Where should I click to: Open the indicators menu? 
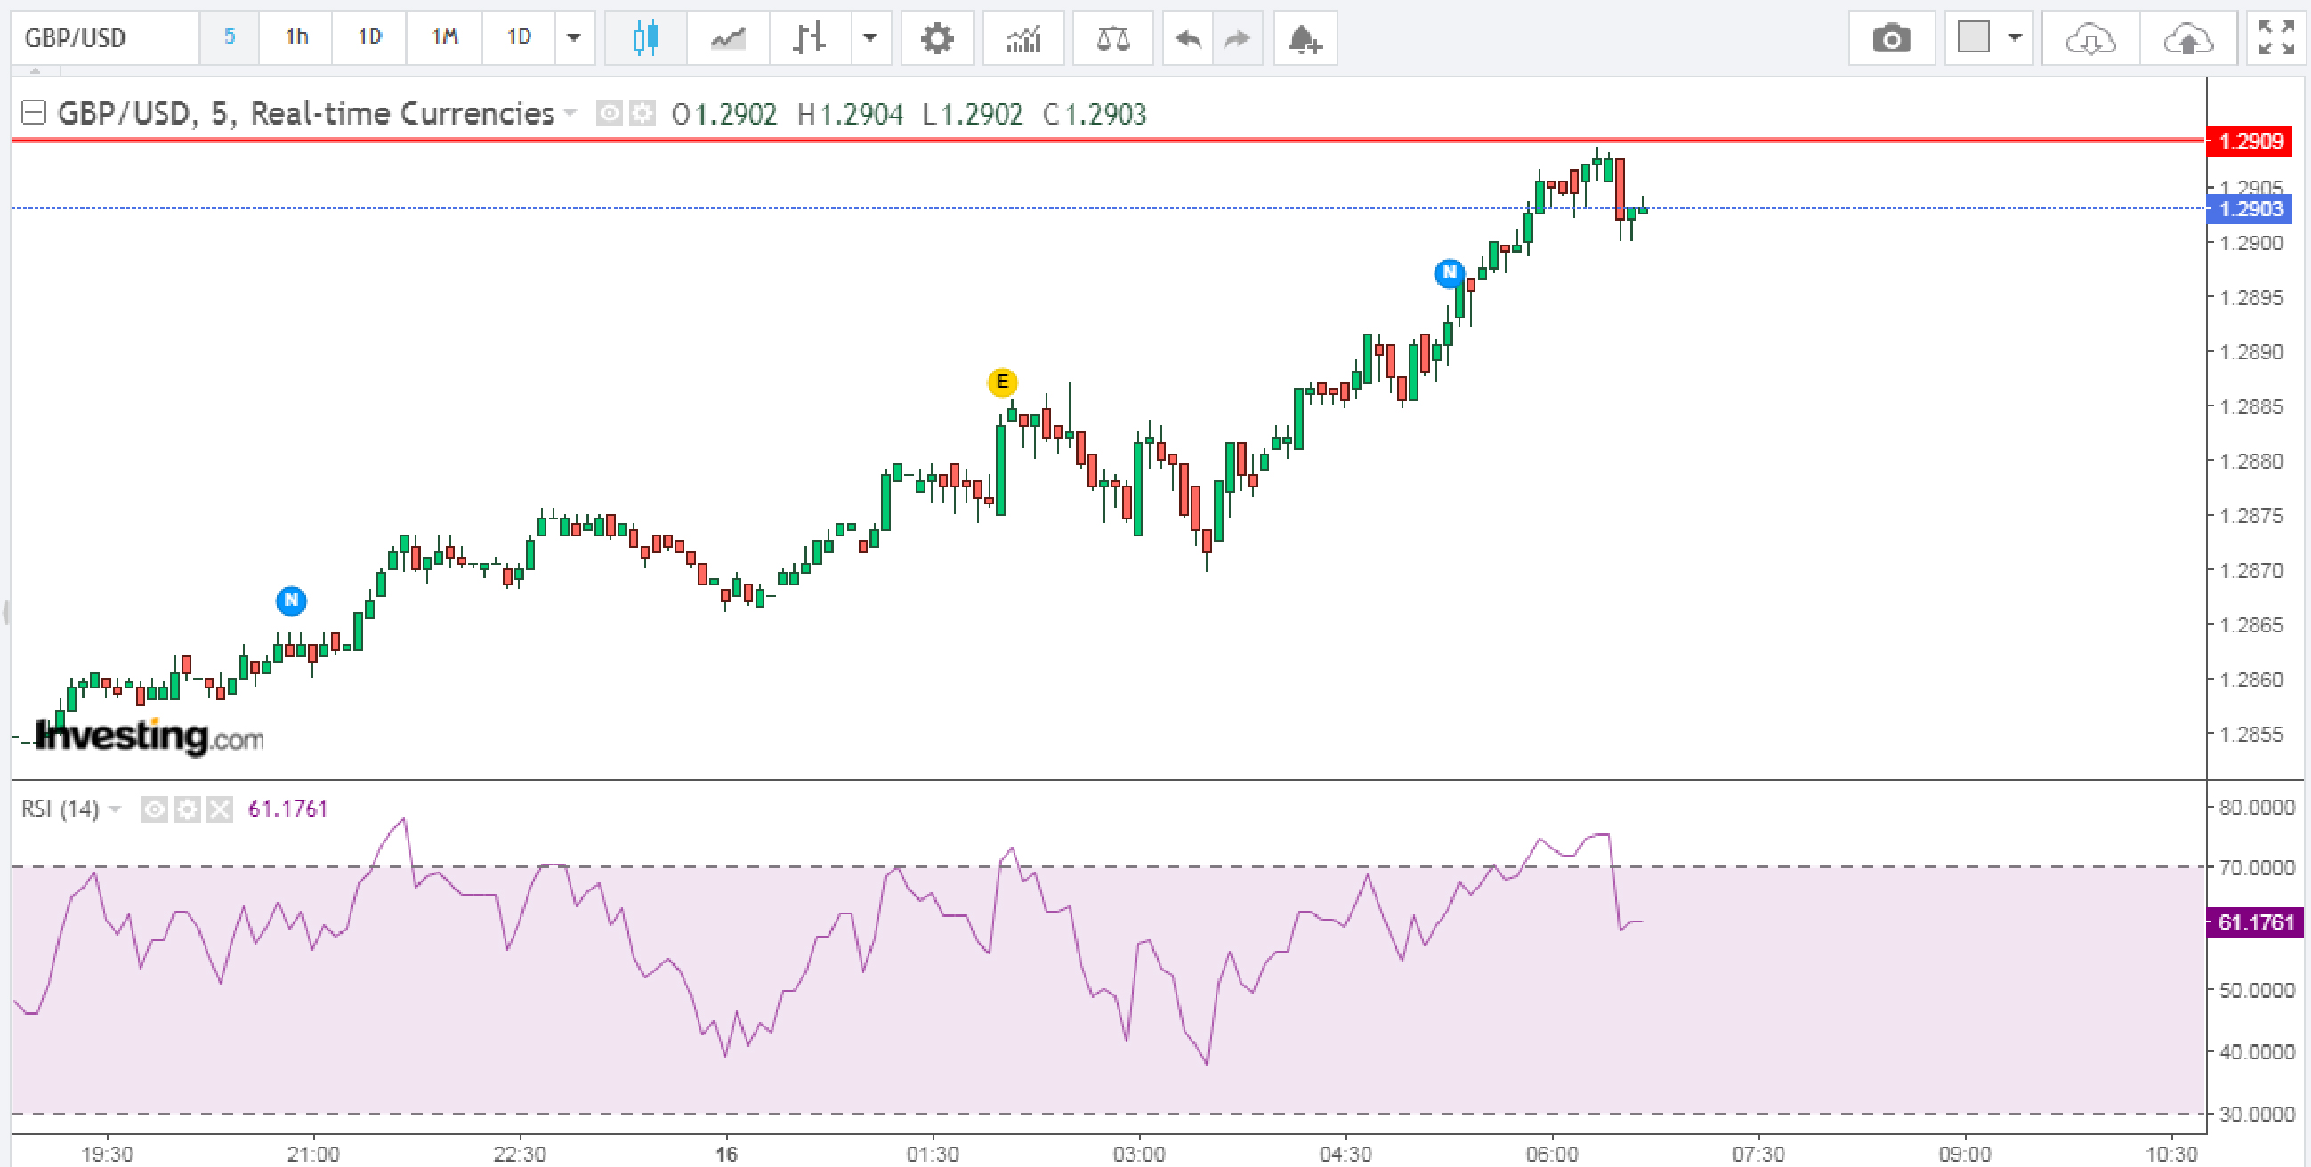coord(1022,37)
